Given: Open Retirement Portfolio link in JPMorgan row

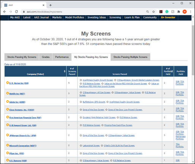Looking at the screenshot, I should click(x=181, y=138).
